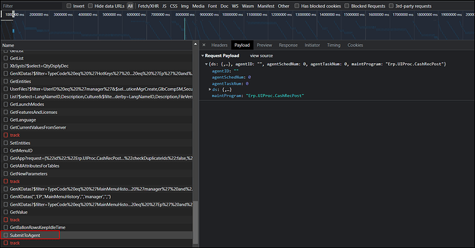Click the GetValue request icon
The image size is (475, 248).
click(x=6, y=212)
